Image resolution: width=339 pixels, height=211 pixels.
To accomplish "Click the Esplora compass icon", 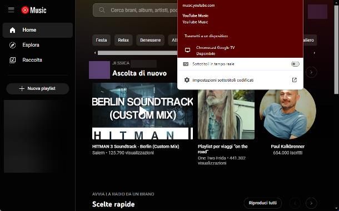I will point(13,45).
